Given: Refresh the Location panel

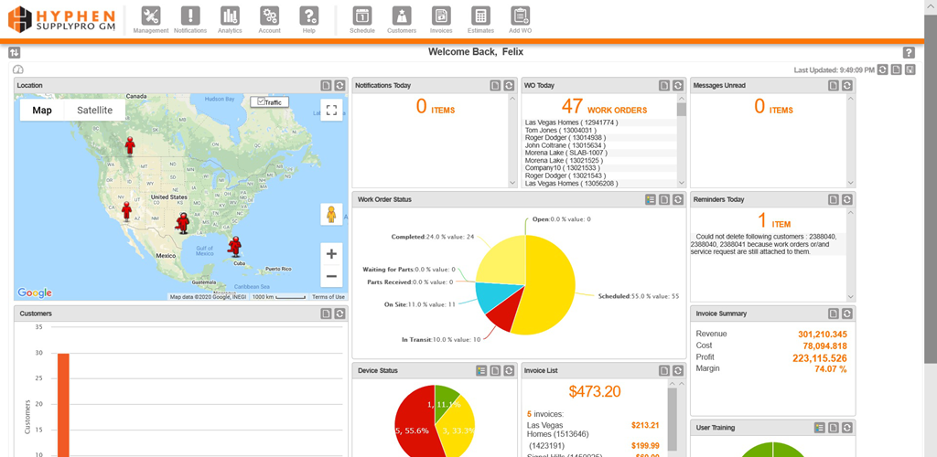Looking at the screenshot, I should click(339, 85).
